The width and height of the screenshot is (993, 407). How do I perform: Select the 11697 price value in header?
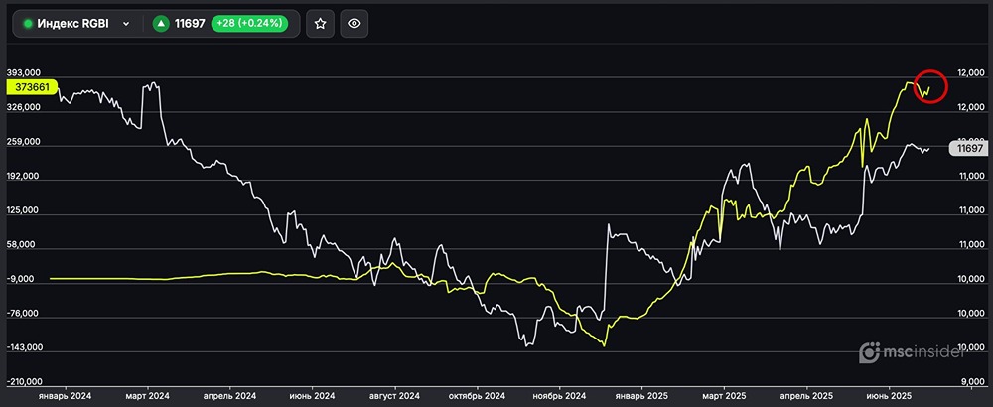[190, 23]
